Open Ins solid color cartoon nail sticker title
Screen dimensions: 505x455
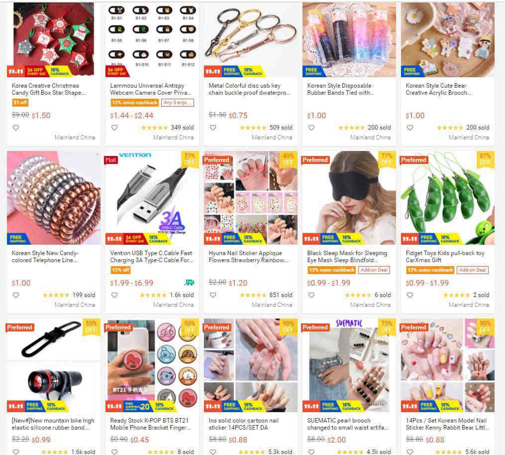243,424
